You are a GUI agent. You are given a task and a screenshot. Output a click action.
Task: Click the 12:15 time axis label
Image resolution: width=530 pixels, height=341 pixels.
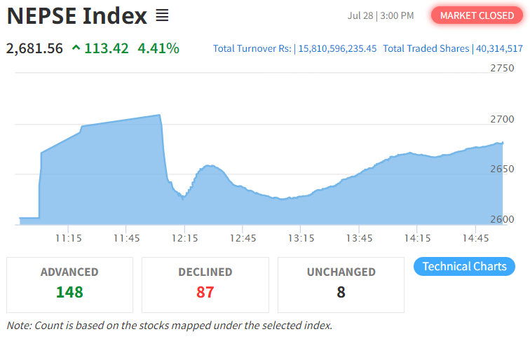point(184,238)
